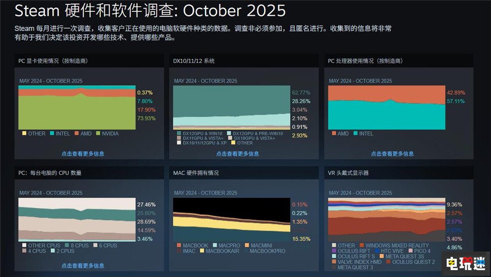Screen dimensions: 491x277
Task: Open more info link under CPUs per computer chart
Action: [x=82, y=265]
